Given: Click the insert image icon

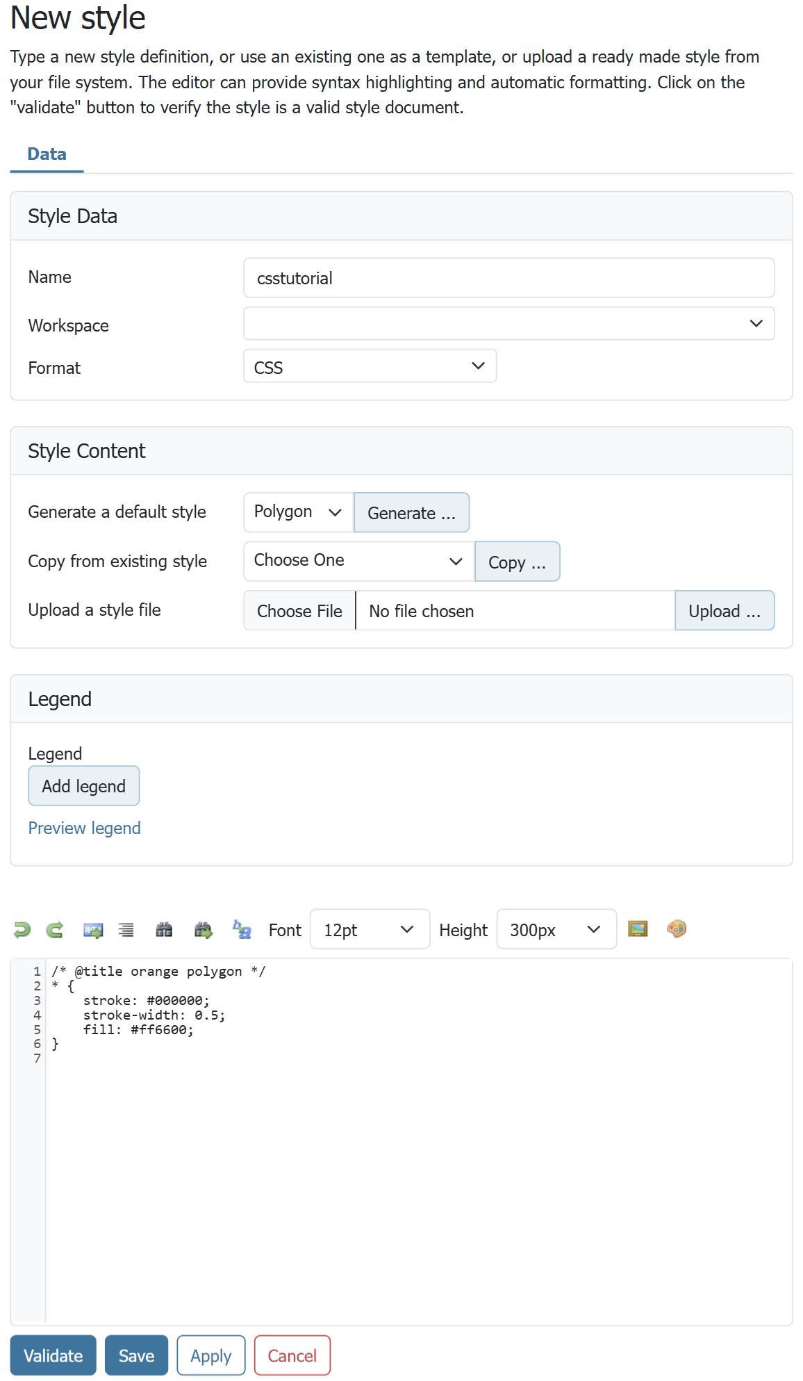Looking at the screenshot, I should [637, 929].
